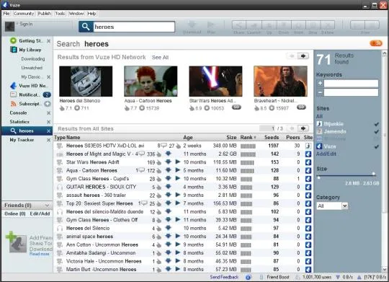
Task: Click the Getting Started green icon
Action: [14, 40]
